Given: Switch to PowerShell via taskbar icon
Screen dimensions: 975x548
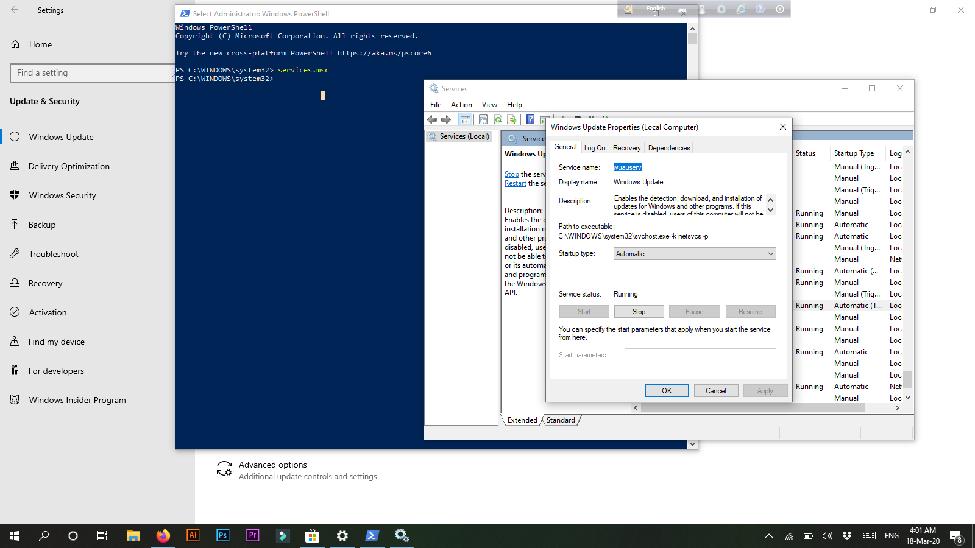Looking at the screenshot, I should click(372, 536).
